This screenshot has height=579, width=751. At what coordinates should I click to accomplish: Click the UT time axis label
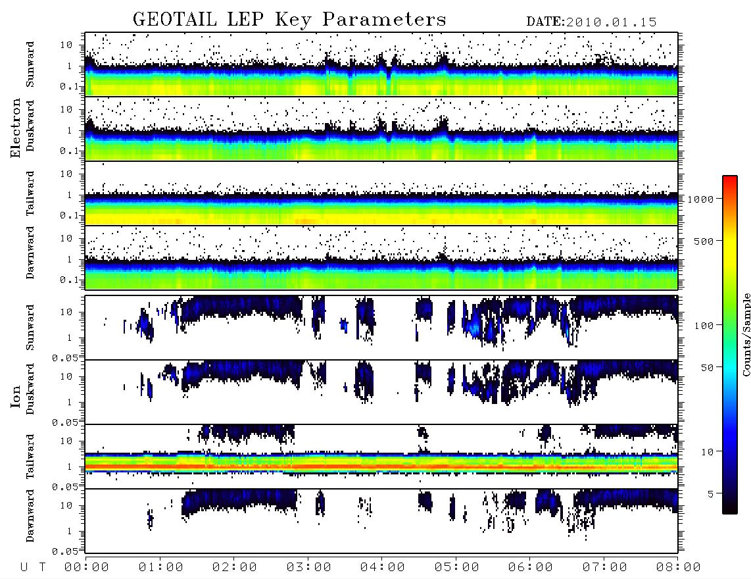(x=34, y=568)
